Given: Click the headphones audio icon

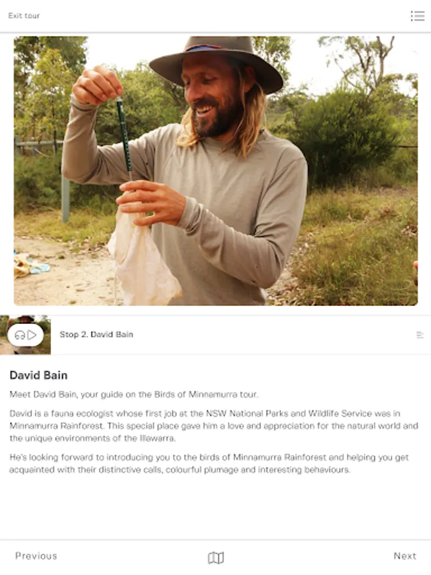Looking at the screenshot, I should coord(19,335).
